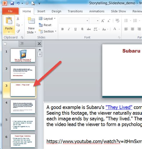This screenshot has width=142, height=149.
Task: Toggle Underline formatting
Action: (x=75, y=29)
